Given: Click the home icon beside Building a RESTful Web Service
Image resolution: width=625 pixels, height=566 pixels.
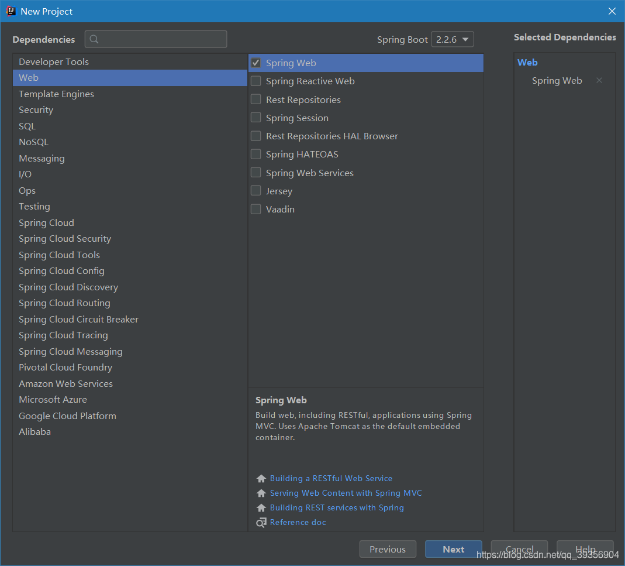Looking at the screenshot, I should 261,478.
